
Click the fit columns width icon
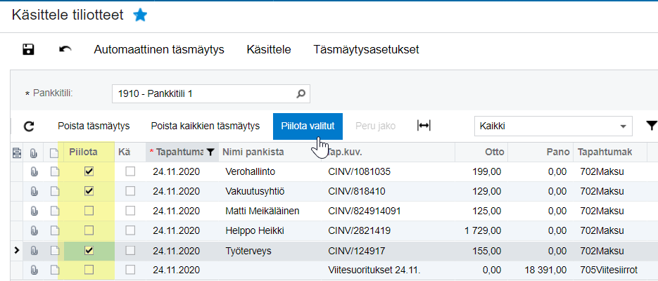pyautogui.click(x=424, y=126)
